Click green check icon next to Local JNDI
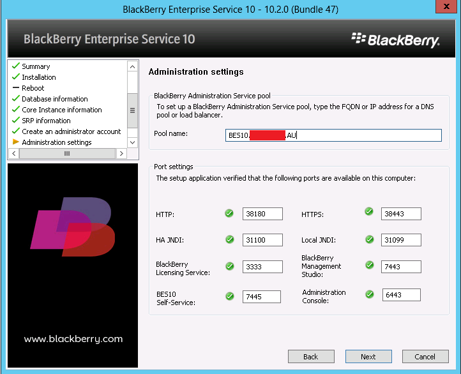Screen dimensions: 461x374 click(370, 239)
